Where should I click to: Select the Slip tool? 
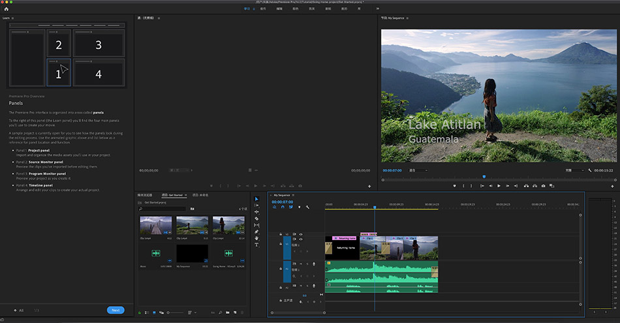[256, 225]
